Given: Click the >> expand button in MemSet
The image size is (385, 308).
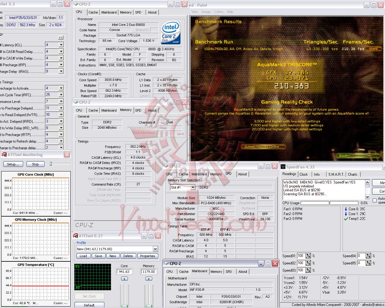Looking at the screenshot, I should 61,38.
